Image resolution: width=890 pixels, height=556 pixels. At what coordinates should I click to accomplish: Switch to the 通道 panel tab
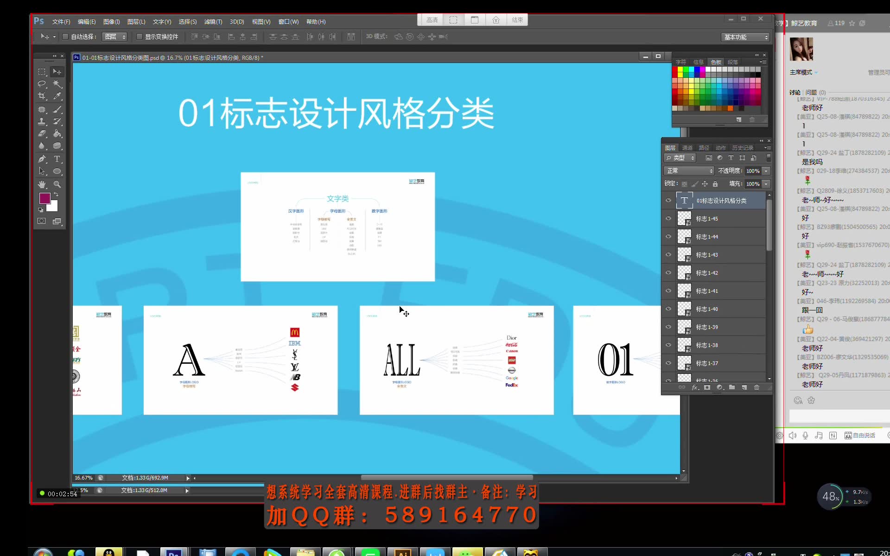[687, 147]
